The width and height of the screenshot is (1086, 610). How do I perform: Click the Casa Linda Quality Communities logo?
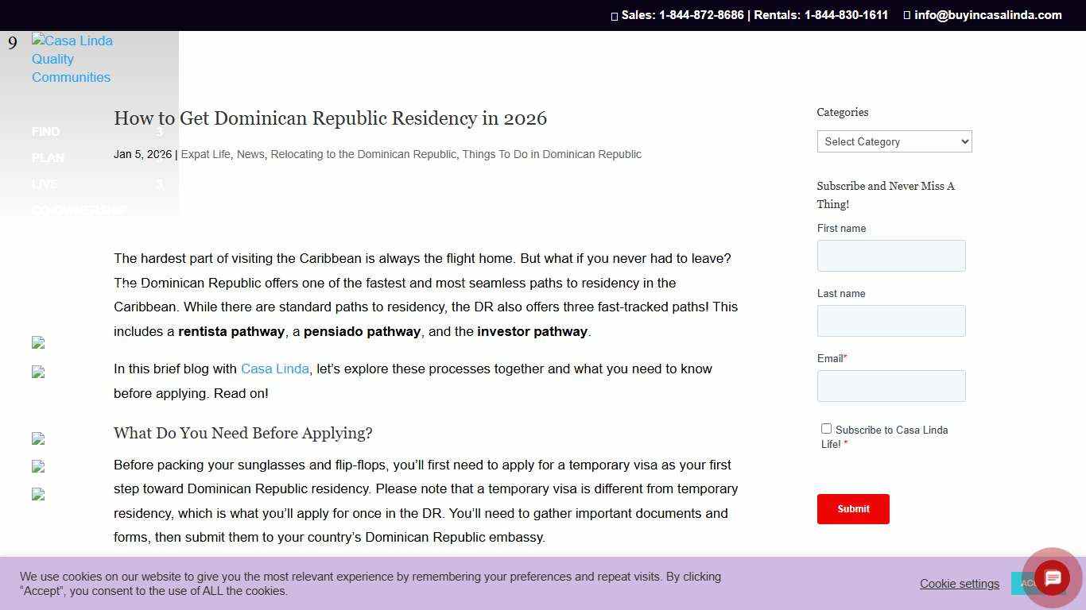tap(72, 59)
